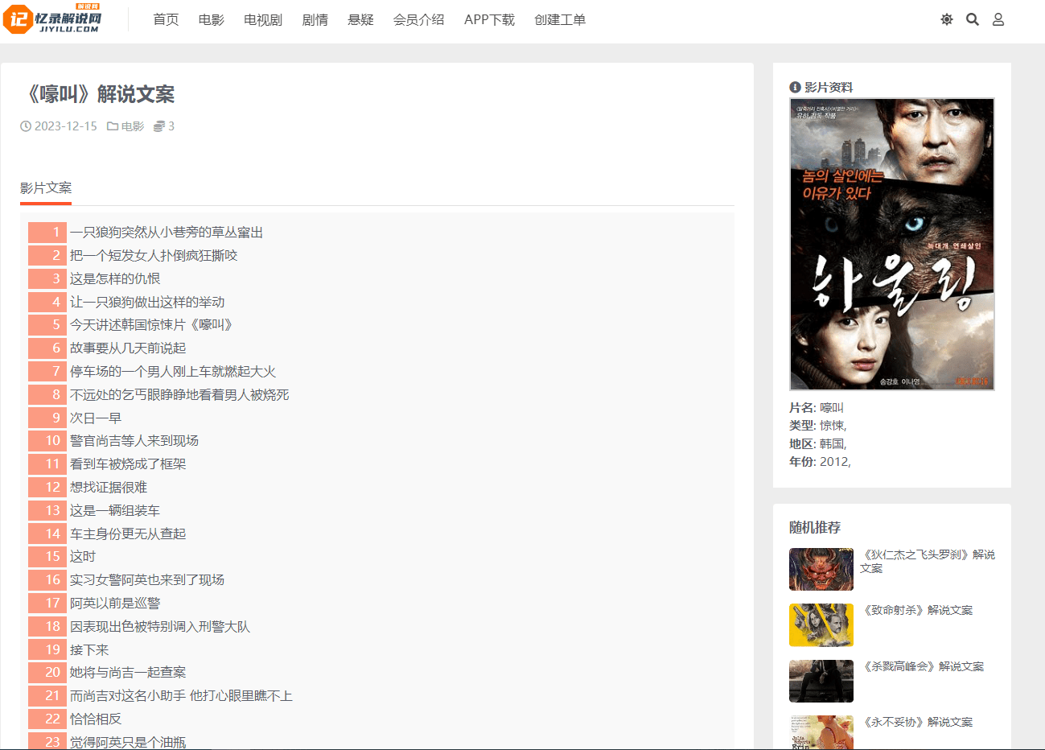1045x750 pixels.
Task: Toggle dark mode sun icon
Action: (947, 19)
